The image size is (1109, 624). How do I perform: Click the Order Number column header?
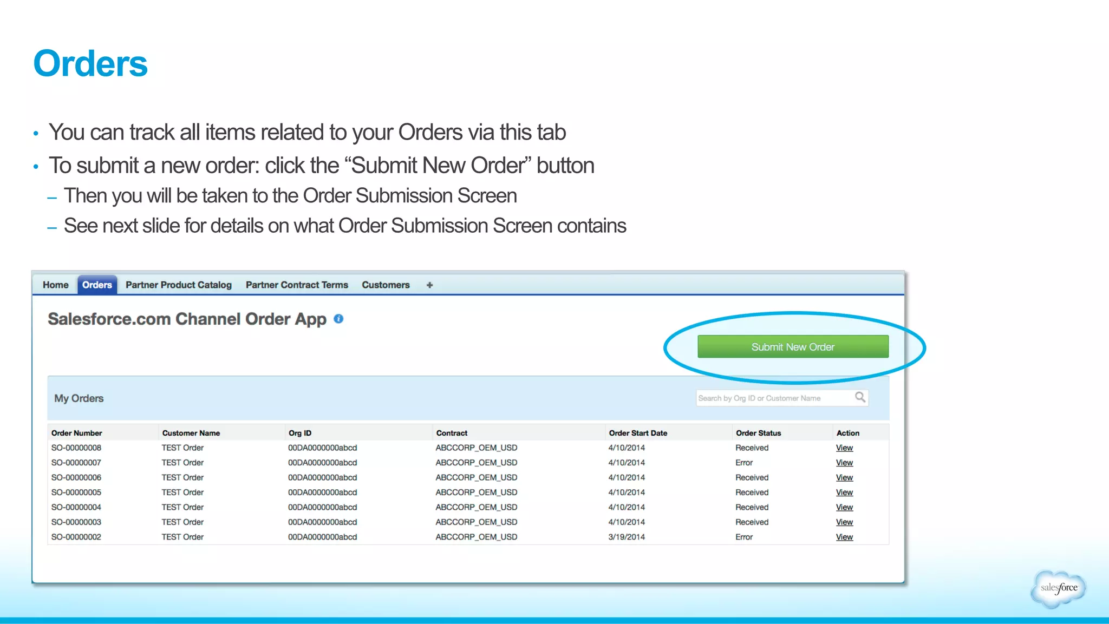pyautogui.click(x=76, y=433)
